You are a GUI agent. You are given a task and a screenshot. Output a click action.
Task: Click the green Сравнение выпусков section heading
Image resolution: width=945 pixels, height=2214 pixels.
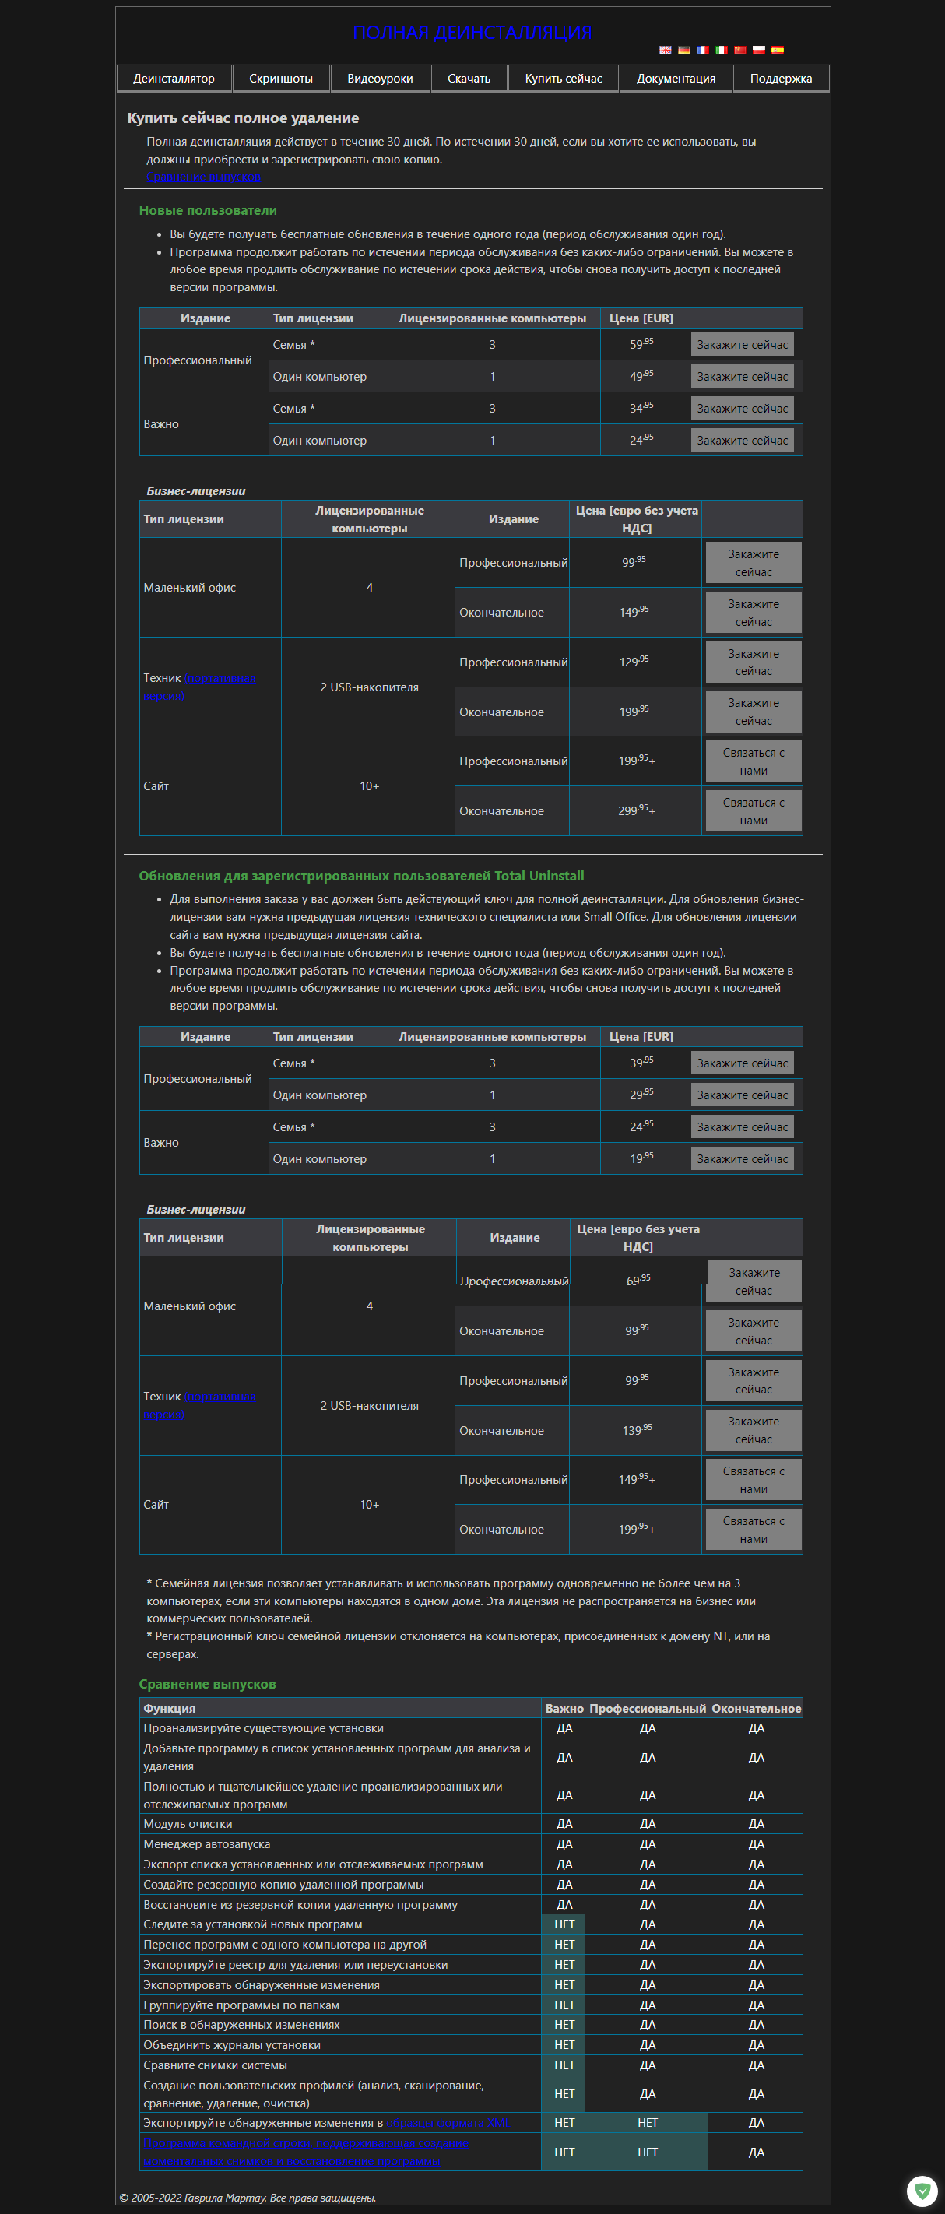pyautogui.click(x=207, y=1684)
